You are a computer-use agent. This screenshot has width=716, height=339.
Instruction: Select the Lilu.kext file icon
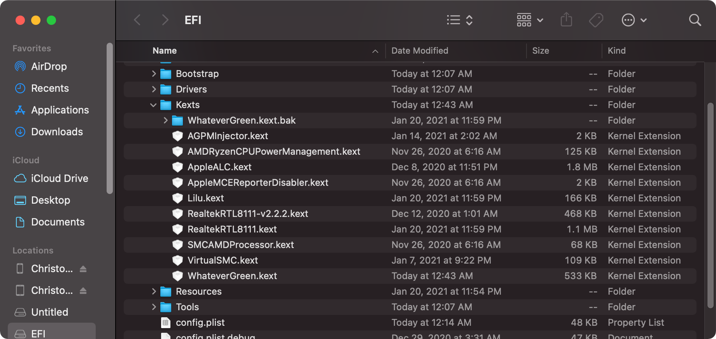click(x=177, y=198)
